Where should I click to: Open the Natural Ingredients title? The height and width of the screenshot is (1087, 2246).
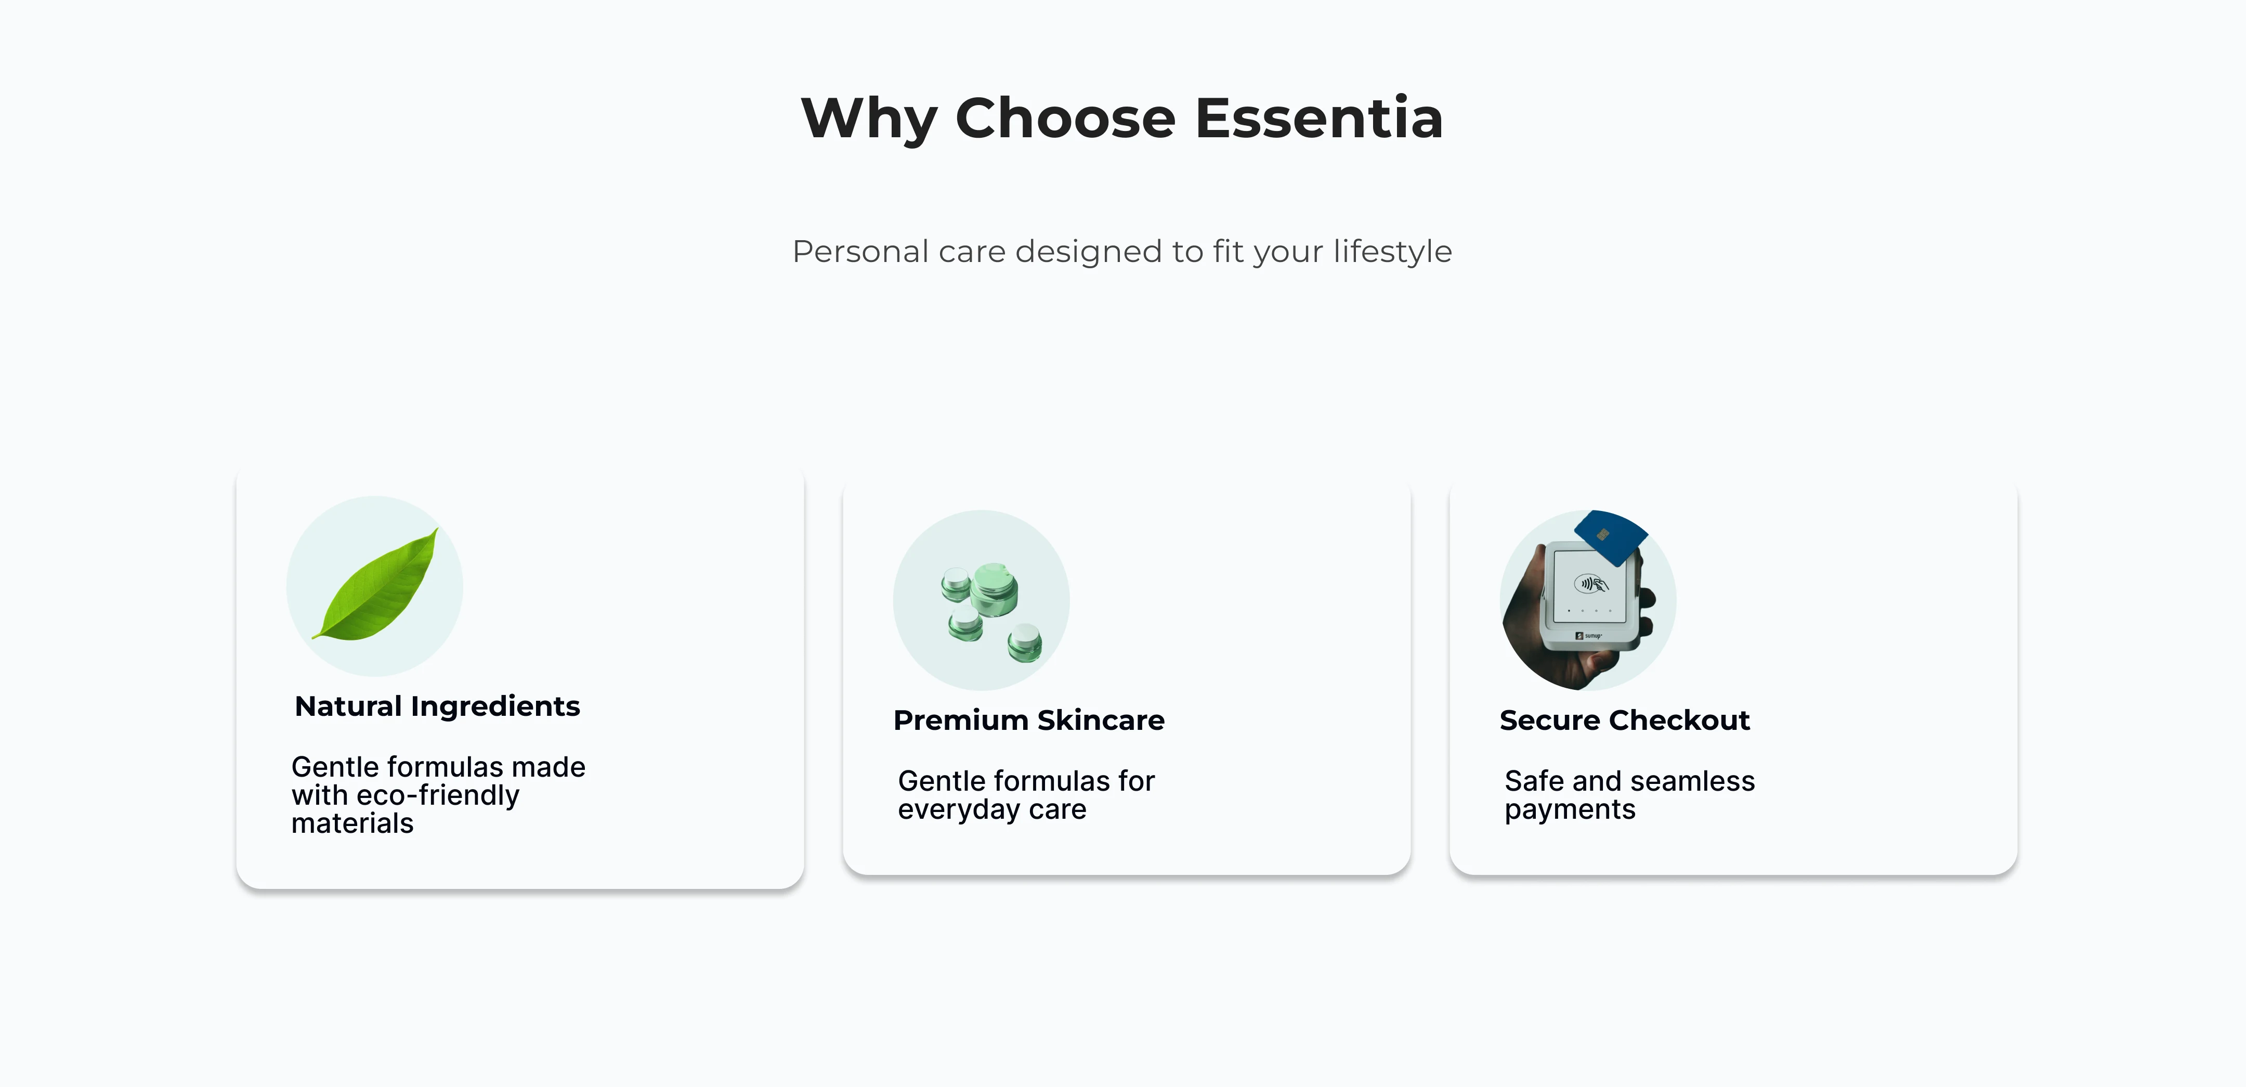tap(437, 706)
